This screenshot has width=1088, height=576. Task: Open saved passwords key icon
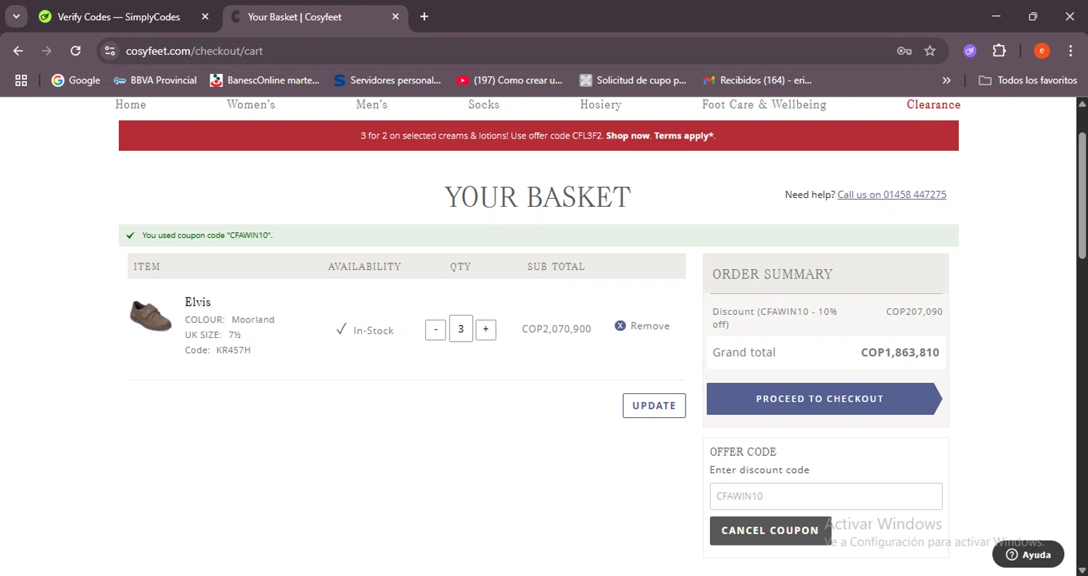pyautogui.click(x=904, y=51)
